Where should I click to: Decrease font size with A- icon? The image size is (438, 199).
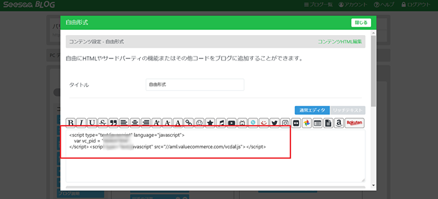tap(167, 123)
